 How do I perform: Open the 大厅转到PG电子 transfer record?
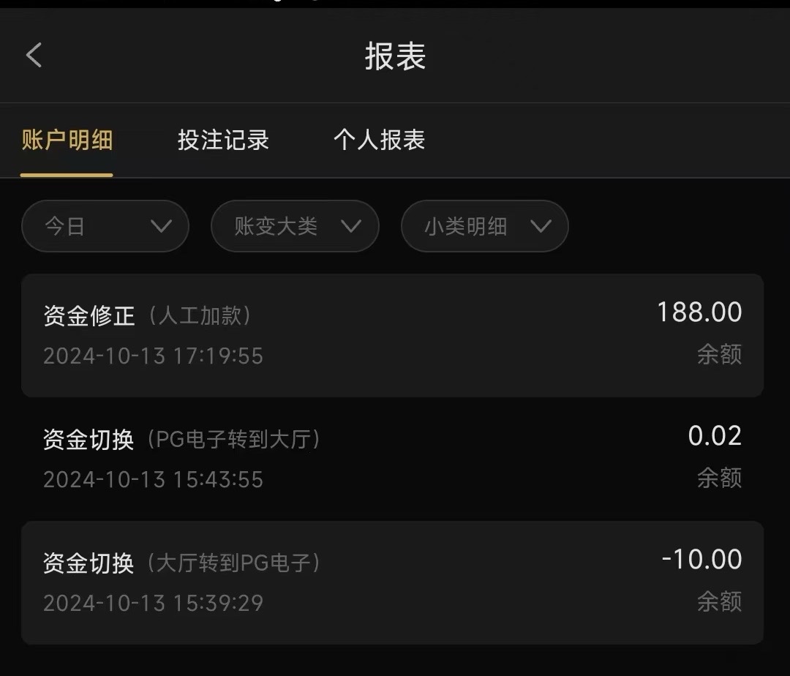click(x=392, y=582)
